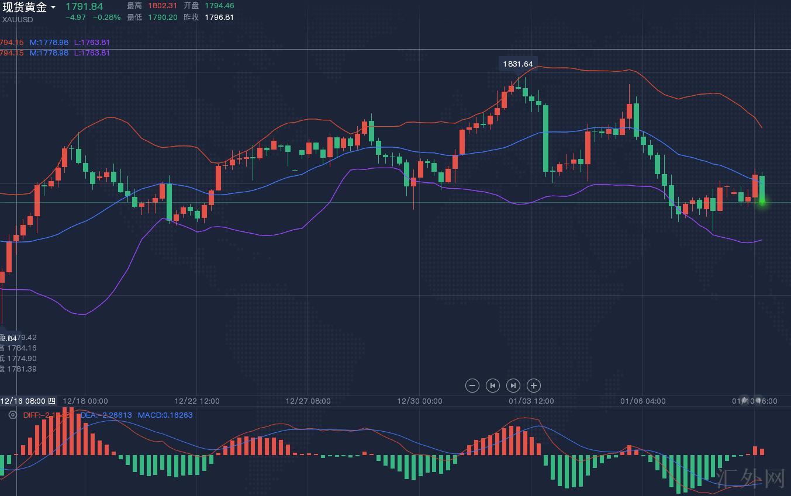Image resolution: width=791 pixels, height=496 pixels.
Task: Click the current price 1791.84
Action: point(84,6)
